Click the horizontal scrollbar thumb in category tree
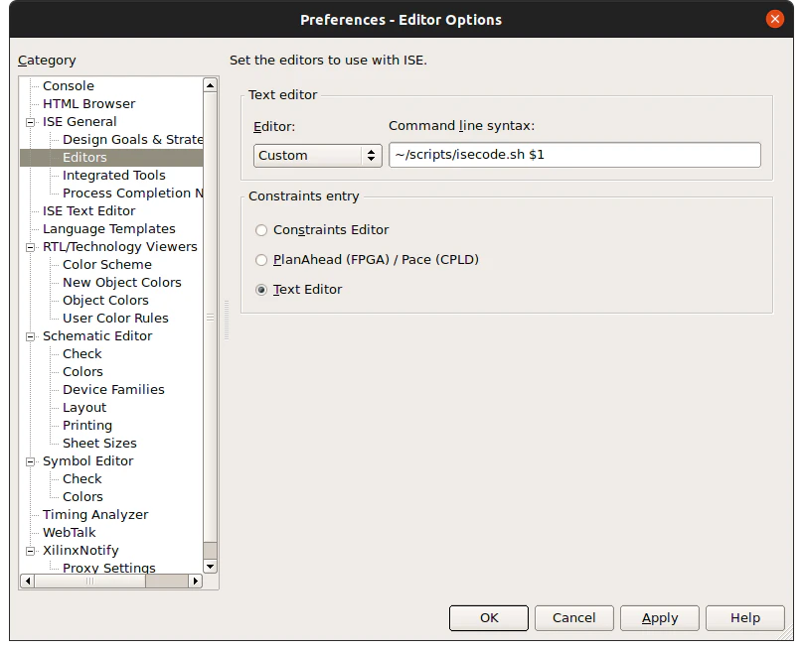The height and width of the screenshot is (650, 803). [90, 581]
